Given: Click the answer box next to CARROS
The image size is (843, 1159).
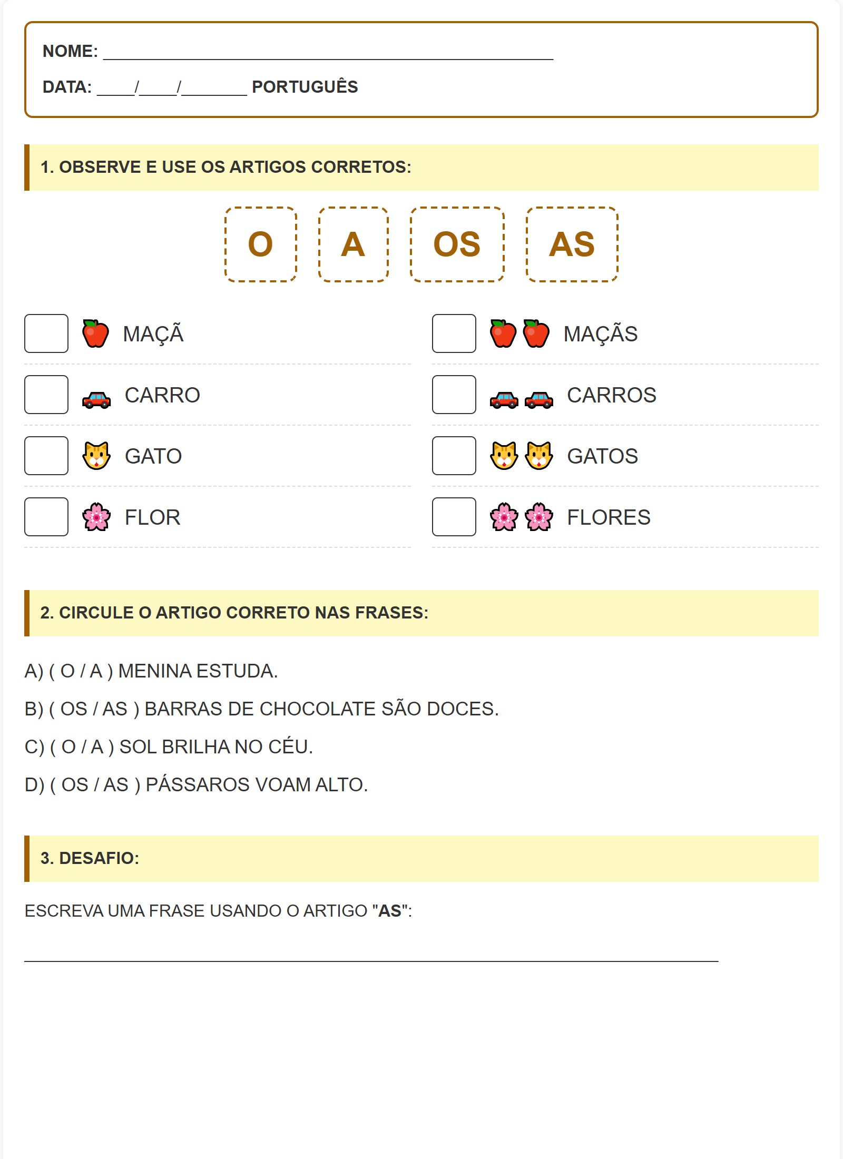Looking at the screenshot, I should coord(454,395).
